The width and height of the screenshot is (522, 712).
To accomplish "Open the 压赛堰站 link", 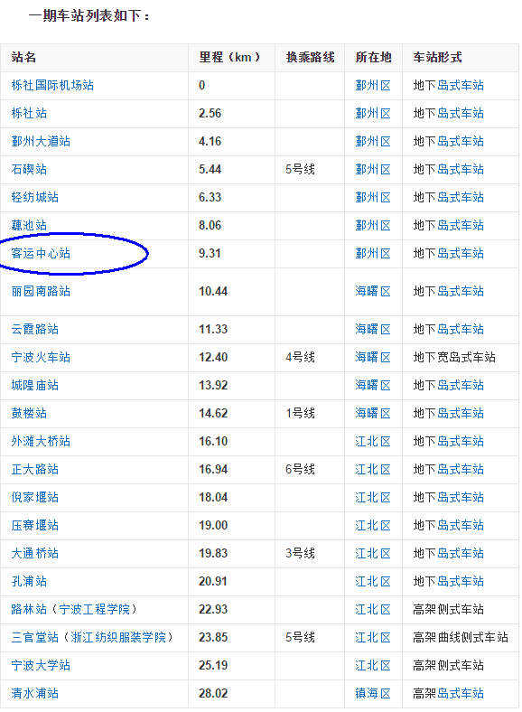I will coord(35,525).
